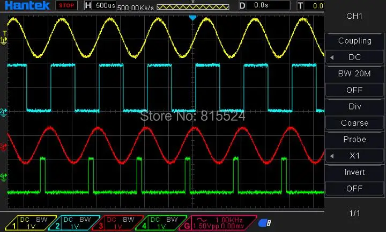
Task: Select the cyan channel 2 status tab
Action: click(x=75, y=223)
